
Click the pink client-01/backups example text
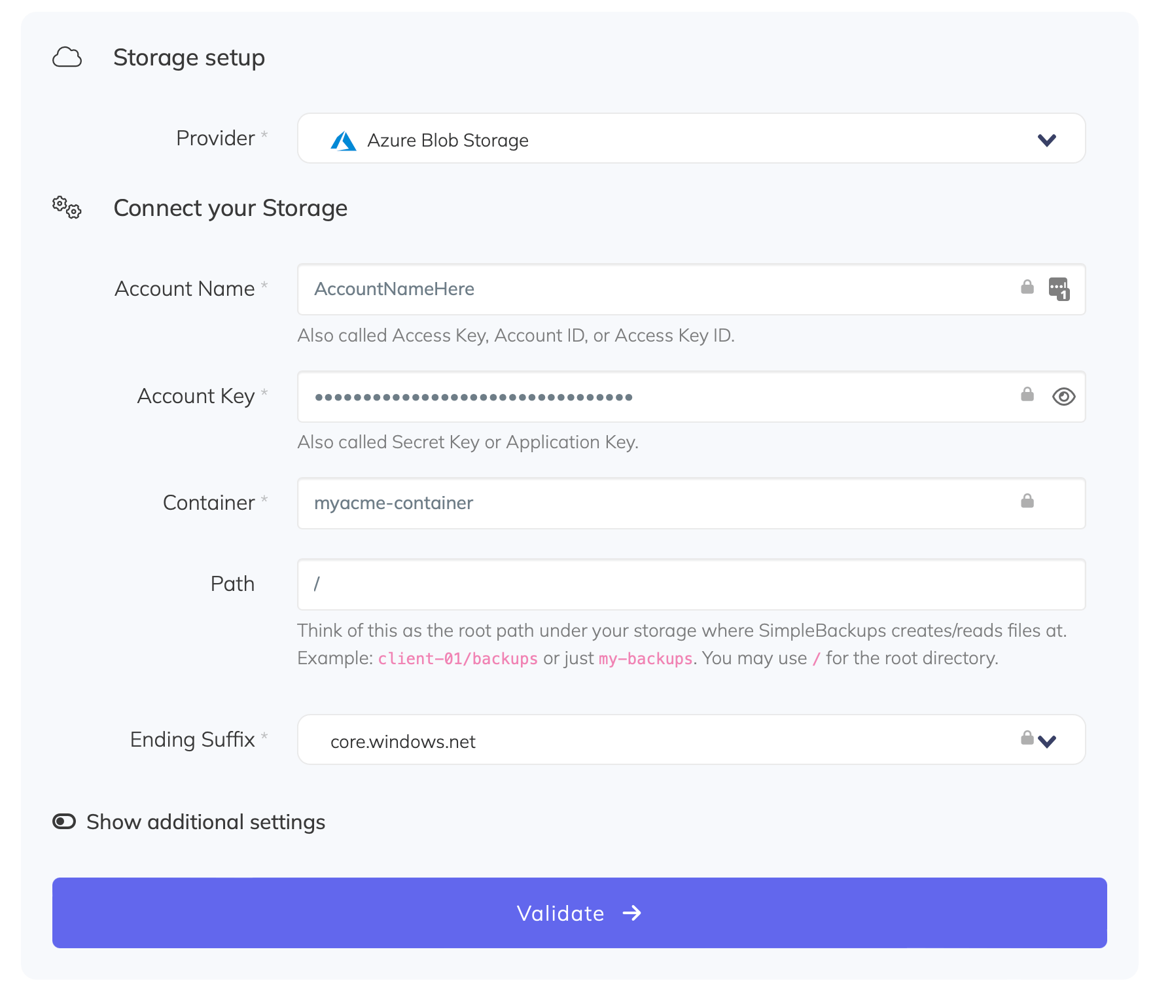[x=457, y=659]
